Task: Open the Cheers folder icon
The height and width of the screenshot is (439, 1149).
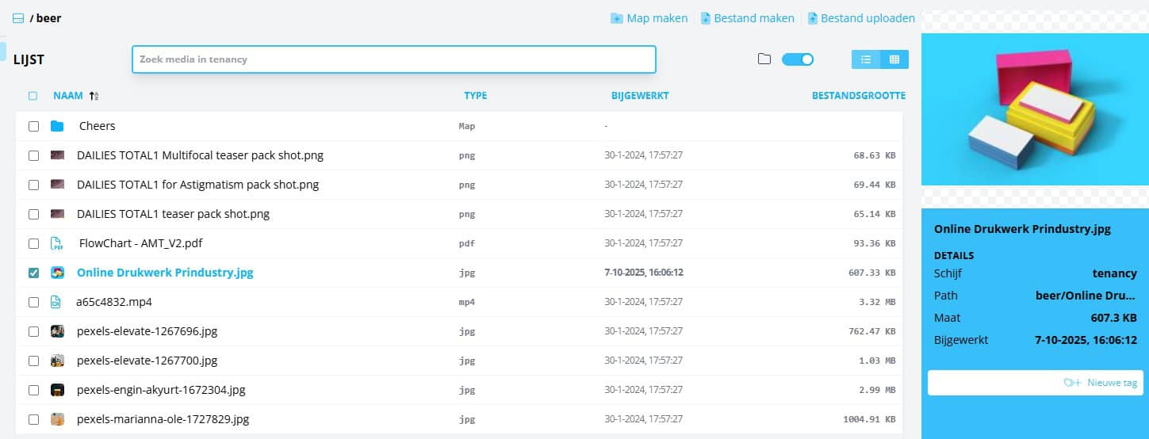Action: [57, 126]
